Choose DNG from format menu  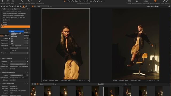(x=16, y=40)
